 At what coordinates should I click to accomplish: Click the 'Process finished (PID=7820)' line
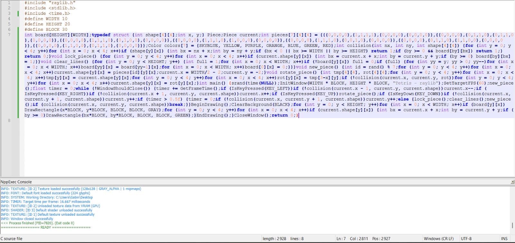[37, 223]
